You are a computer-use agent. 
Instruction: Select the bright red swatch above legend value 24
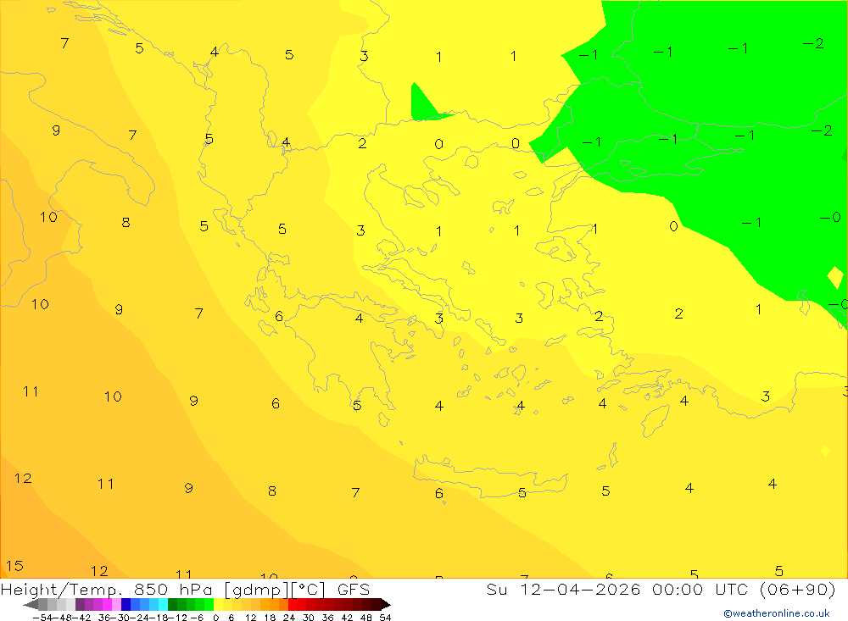tap(293, 604)
